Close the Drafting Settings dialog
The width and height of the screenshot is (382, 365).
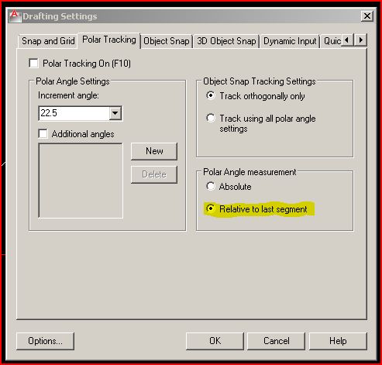pos(367,16)
